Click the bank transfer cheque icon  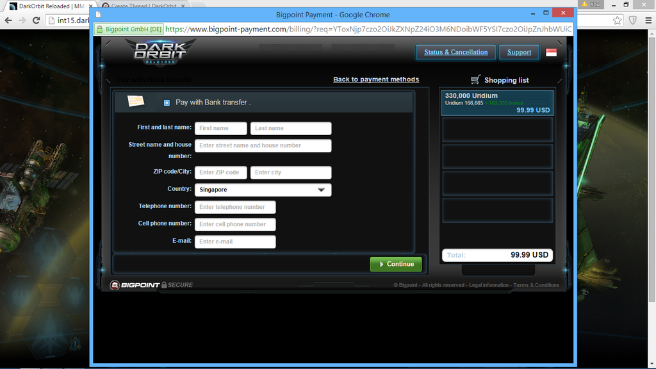(x=136, y=101)
